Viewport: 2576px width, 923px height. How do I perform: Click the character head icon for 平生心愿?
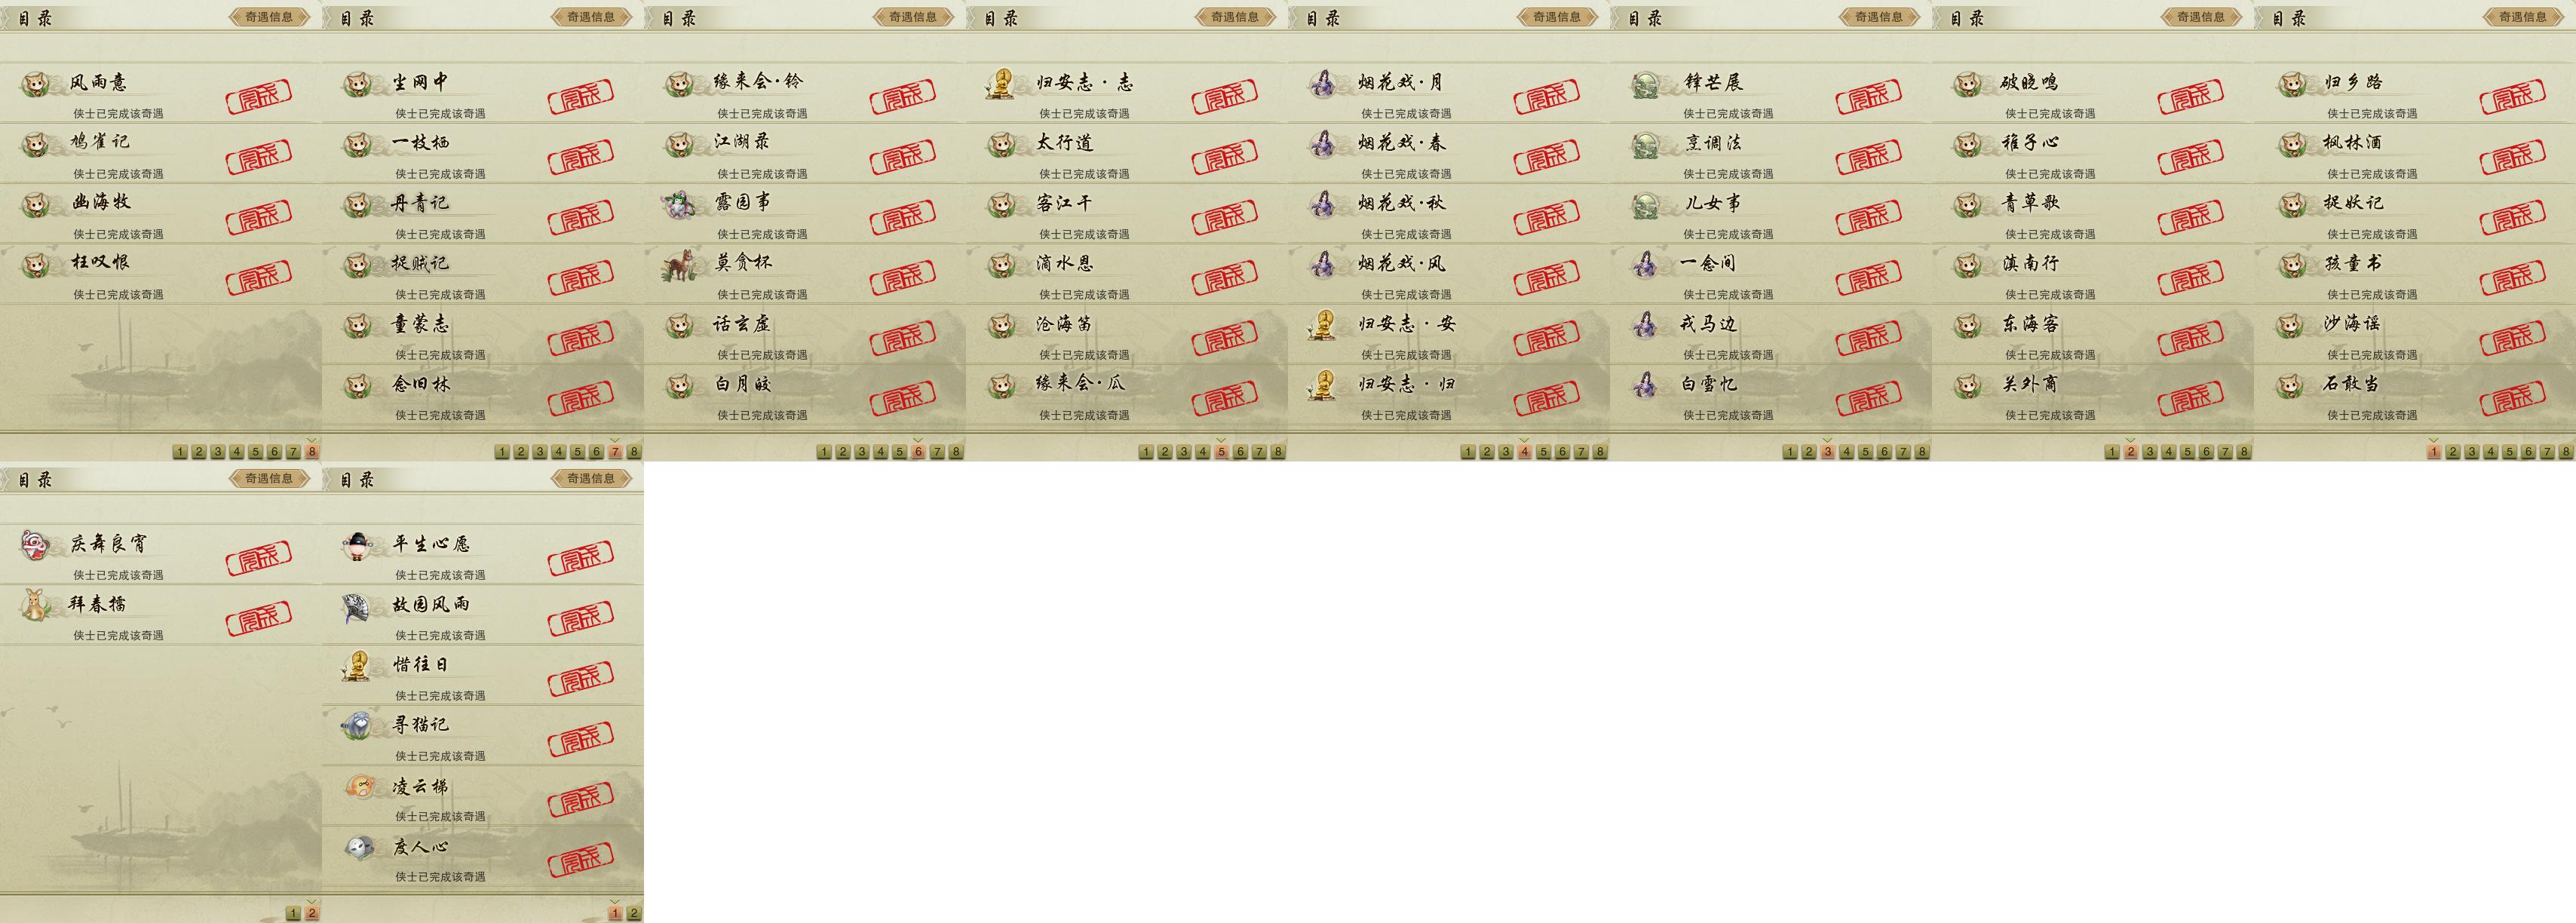click(x=358, y=545)
